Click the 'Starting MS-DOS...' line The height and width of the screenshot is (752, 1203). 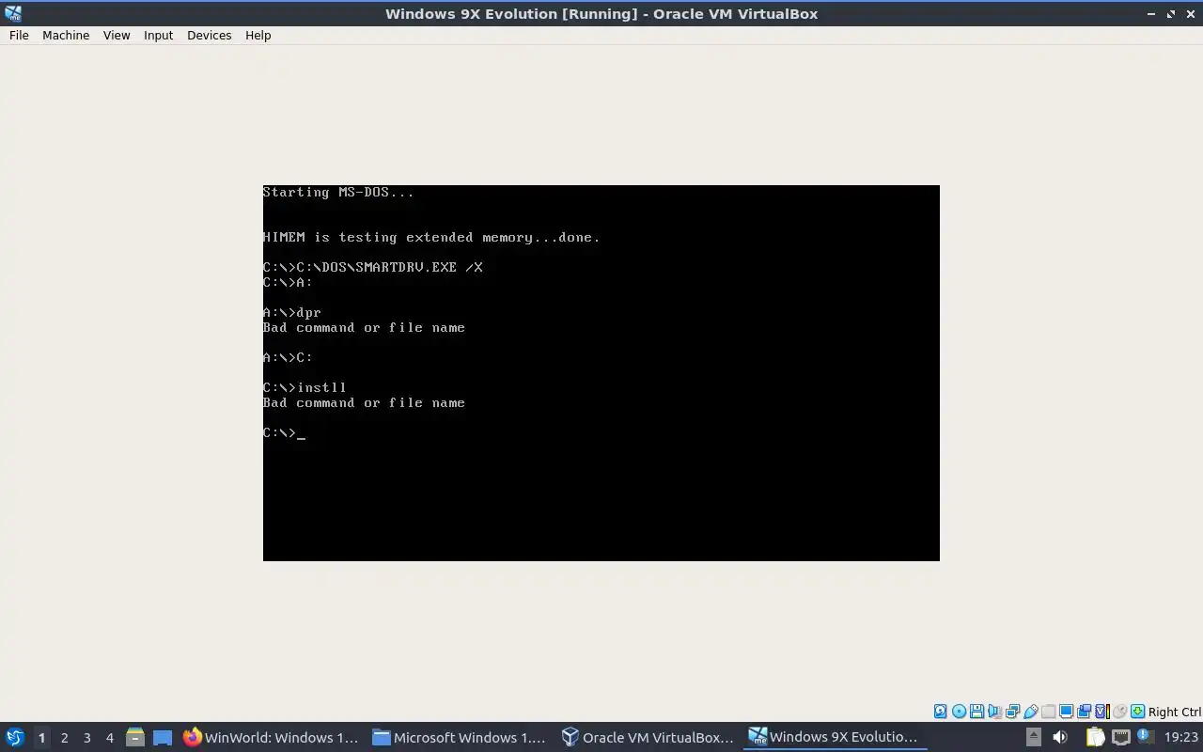(x=338, y=192)
